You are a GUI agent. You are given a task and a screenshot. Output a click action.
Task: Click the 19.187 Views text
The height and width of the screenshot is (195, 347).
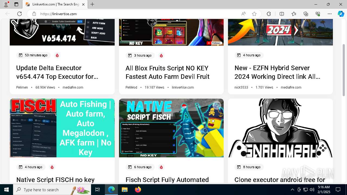click(155, 87)
